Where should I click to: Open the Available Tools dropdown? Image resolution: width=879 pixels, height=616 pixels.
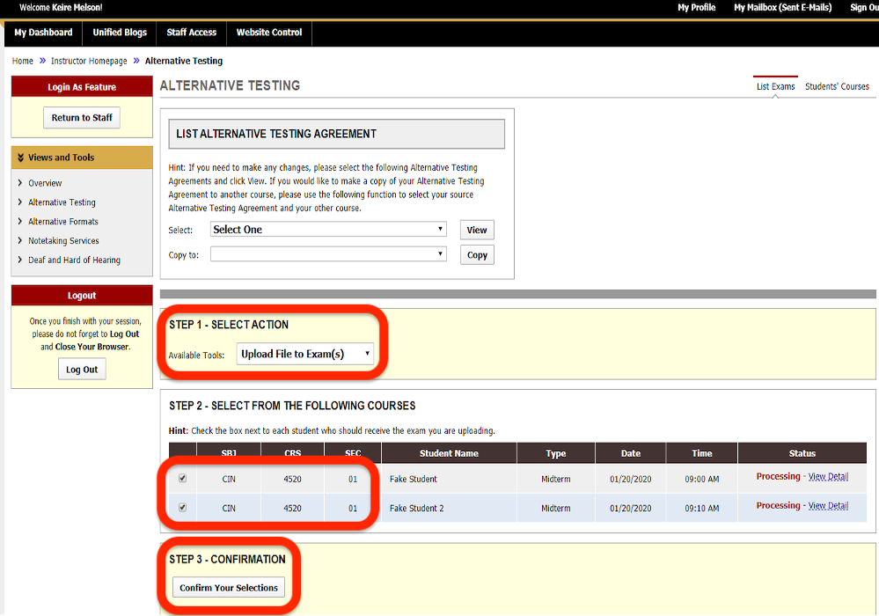tap(305, 354)
